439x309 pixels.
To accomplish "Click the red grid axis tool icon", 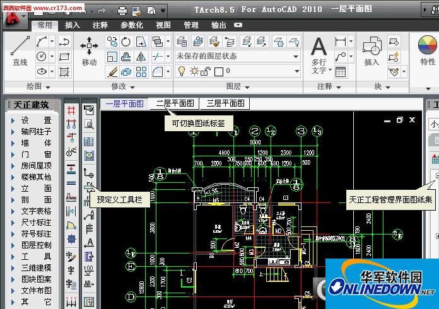I will [71, 110].
